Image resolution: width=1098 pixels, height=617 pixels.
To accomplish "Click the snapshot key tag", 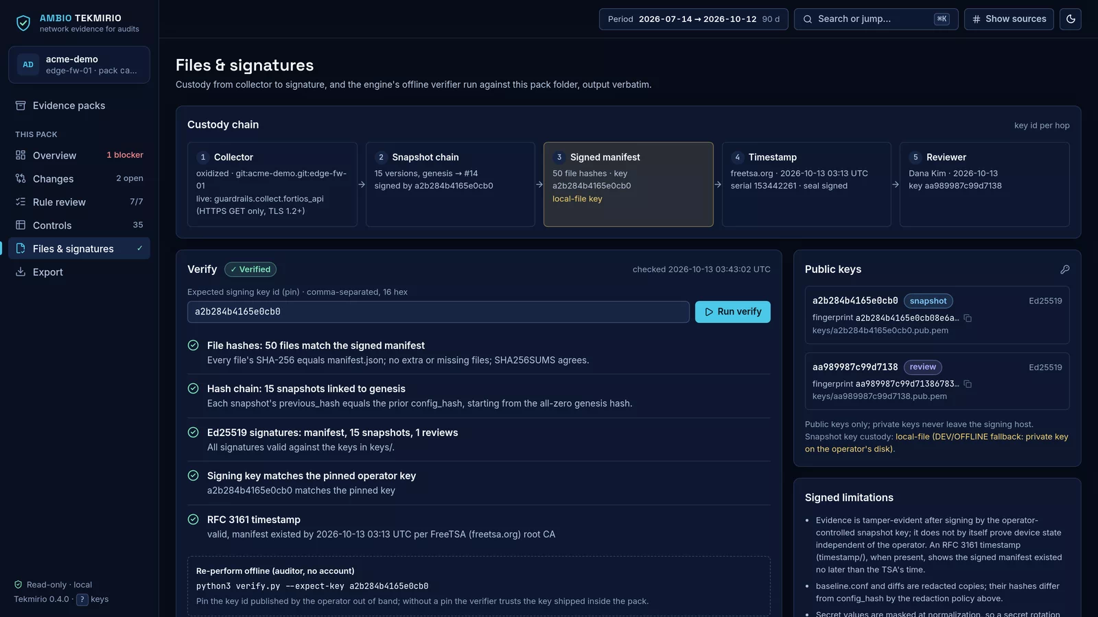I will tap(928, 301).
